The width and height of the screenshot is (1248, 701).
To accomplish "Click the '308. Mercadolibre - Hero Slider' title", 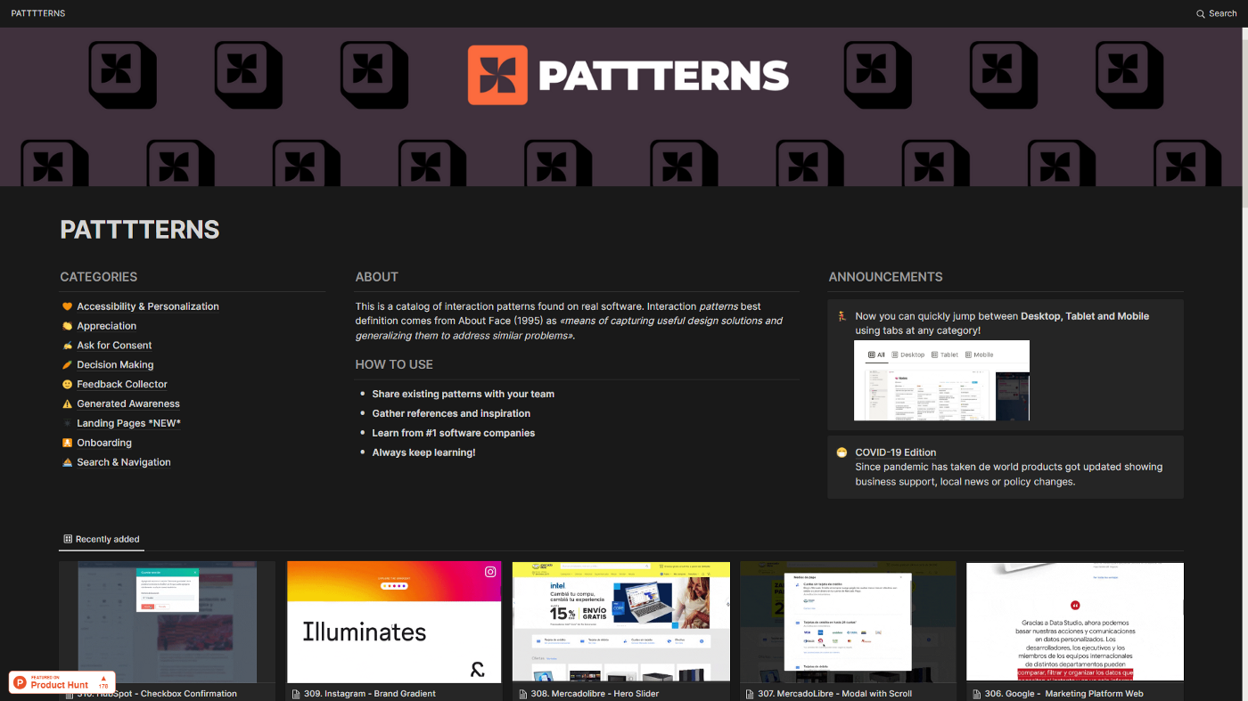I will point(595,694).
